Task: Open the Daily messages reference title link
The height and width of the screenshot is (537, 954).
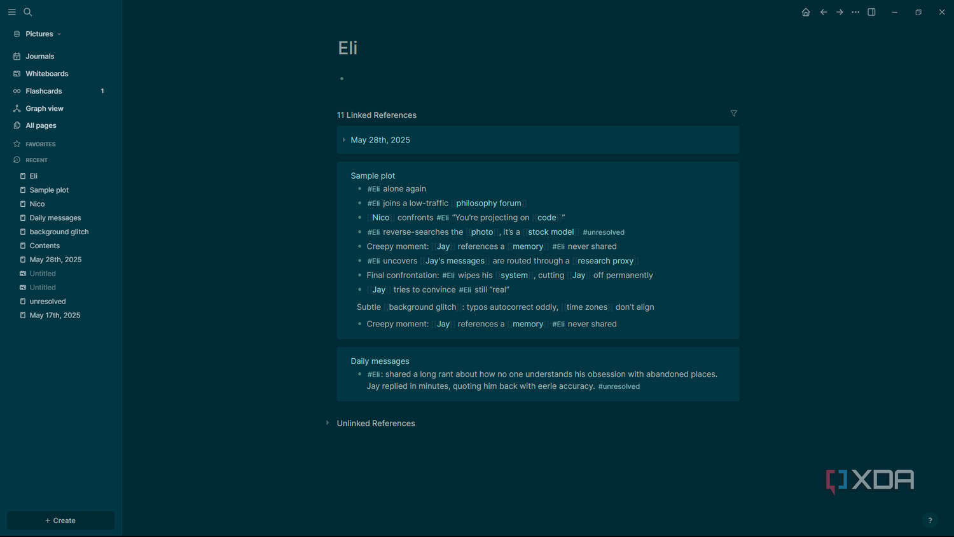Action: (x=380, y=361)
